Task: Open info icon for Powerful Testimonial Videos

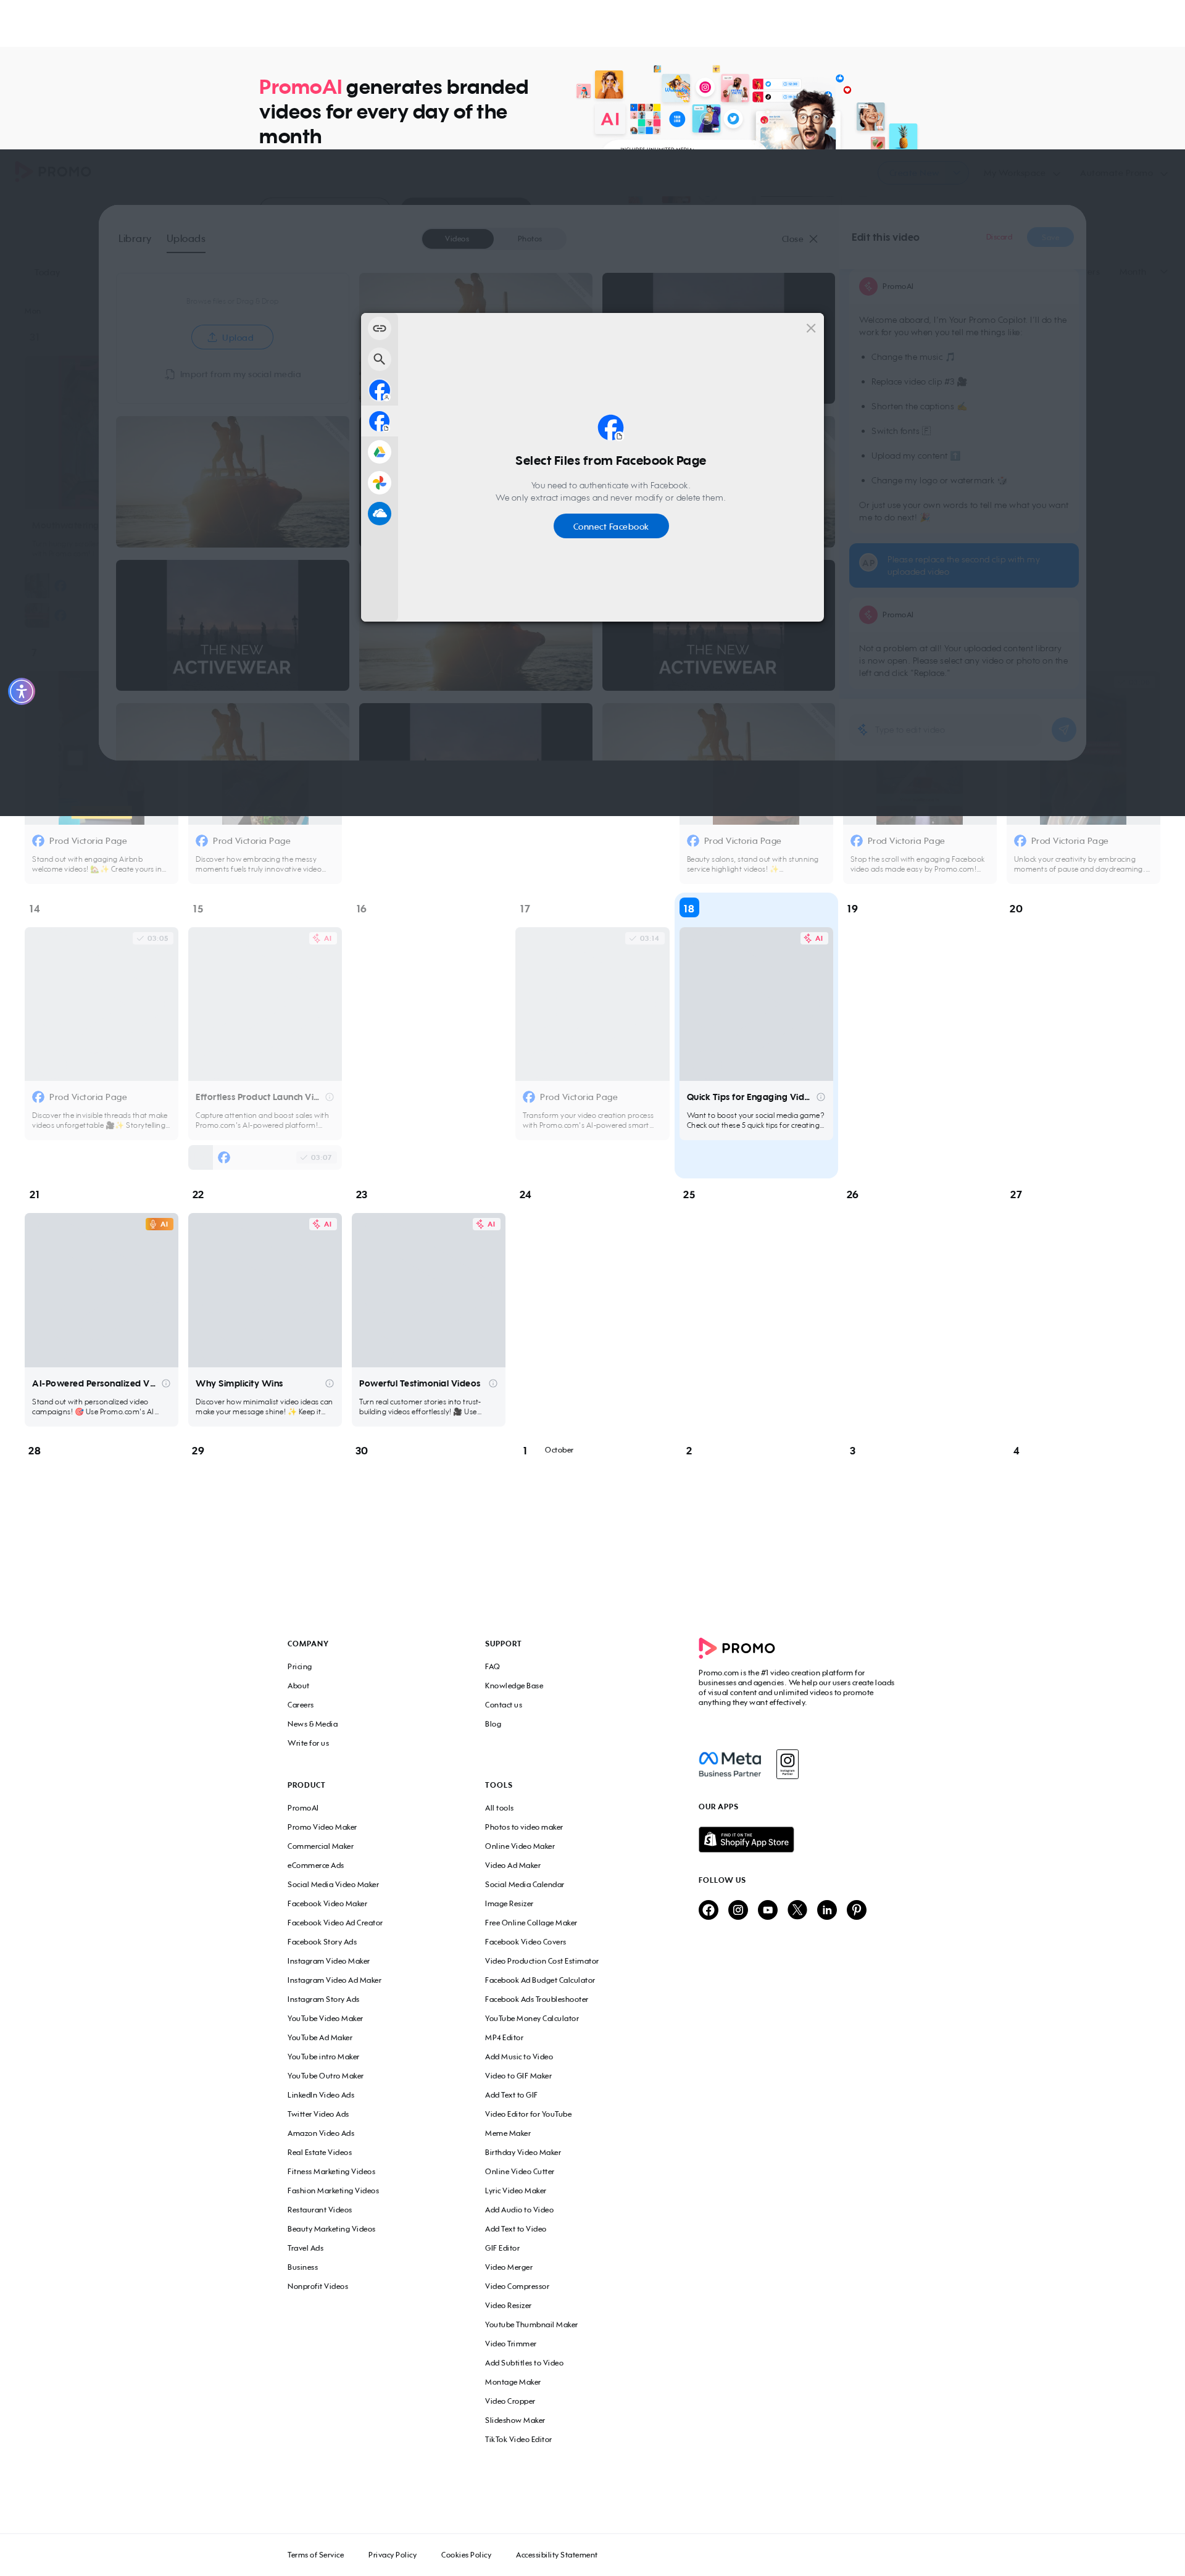Action: coord(493,1384)
